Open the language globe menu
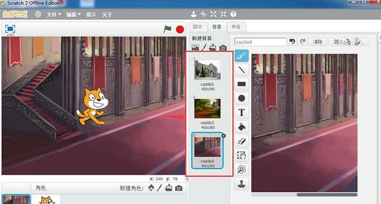The height and width of the screenshot is (204, 381). 38,14
